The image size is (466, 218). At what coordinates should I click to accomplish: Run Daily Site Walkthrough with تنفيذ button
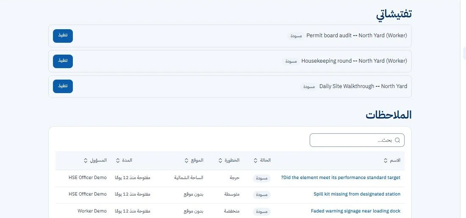click(63, 86)
